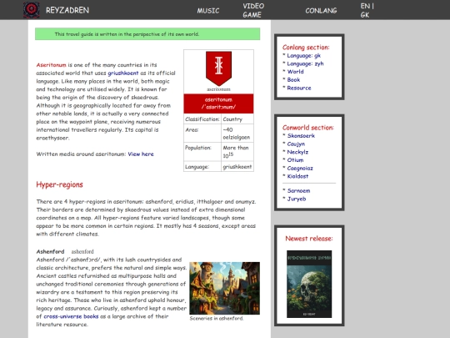
Task: Go to Juryeb in the Conworld section
Action: pos(297,199)
